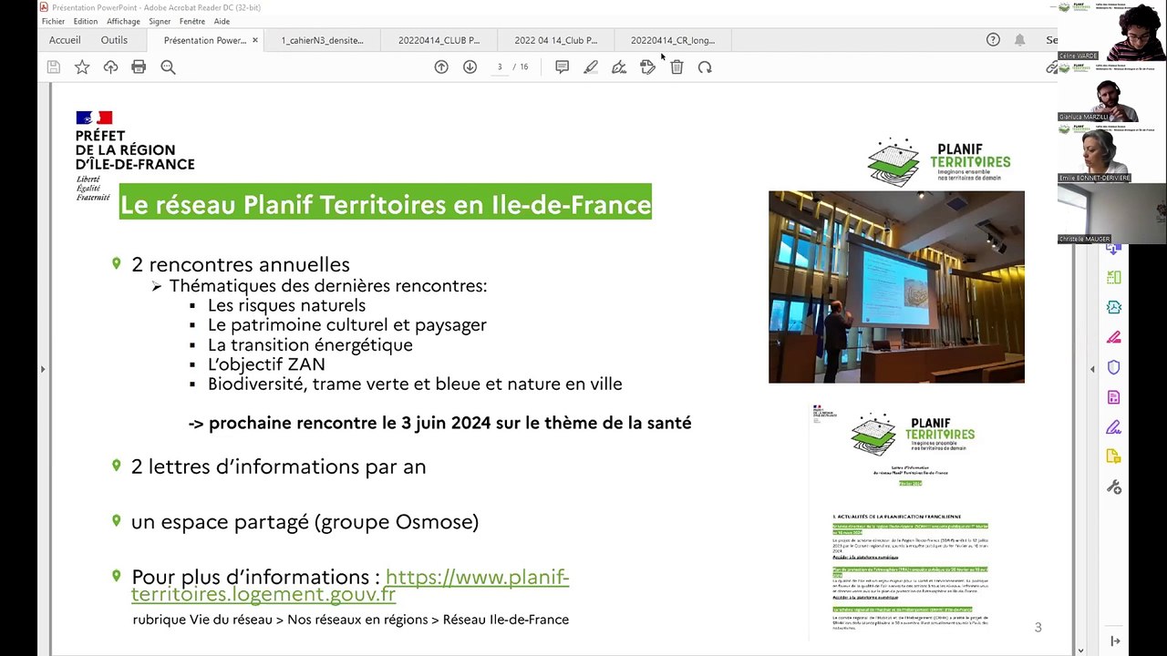
Task: Add a sticky note comment
Action: click(563, 67)
